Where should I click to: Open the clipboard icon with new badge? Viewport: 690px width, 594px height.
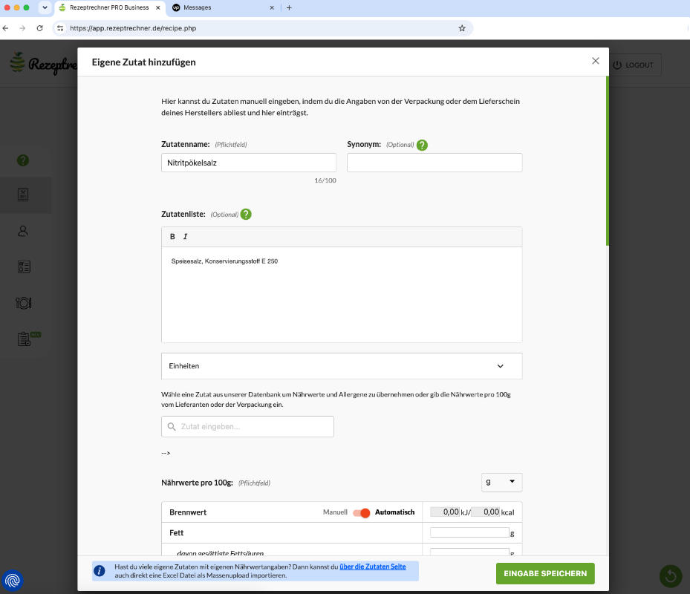click(x=27, y=339)
